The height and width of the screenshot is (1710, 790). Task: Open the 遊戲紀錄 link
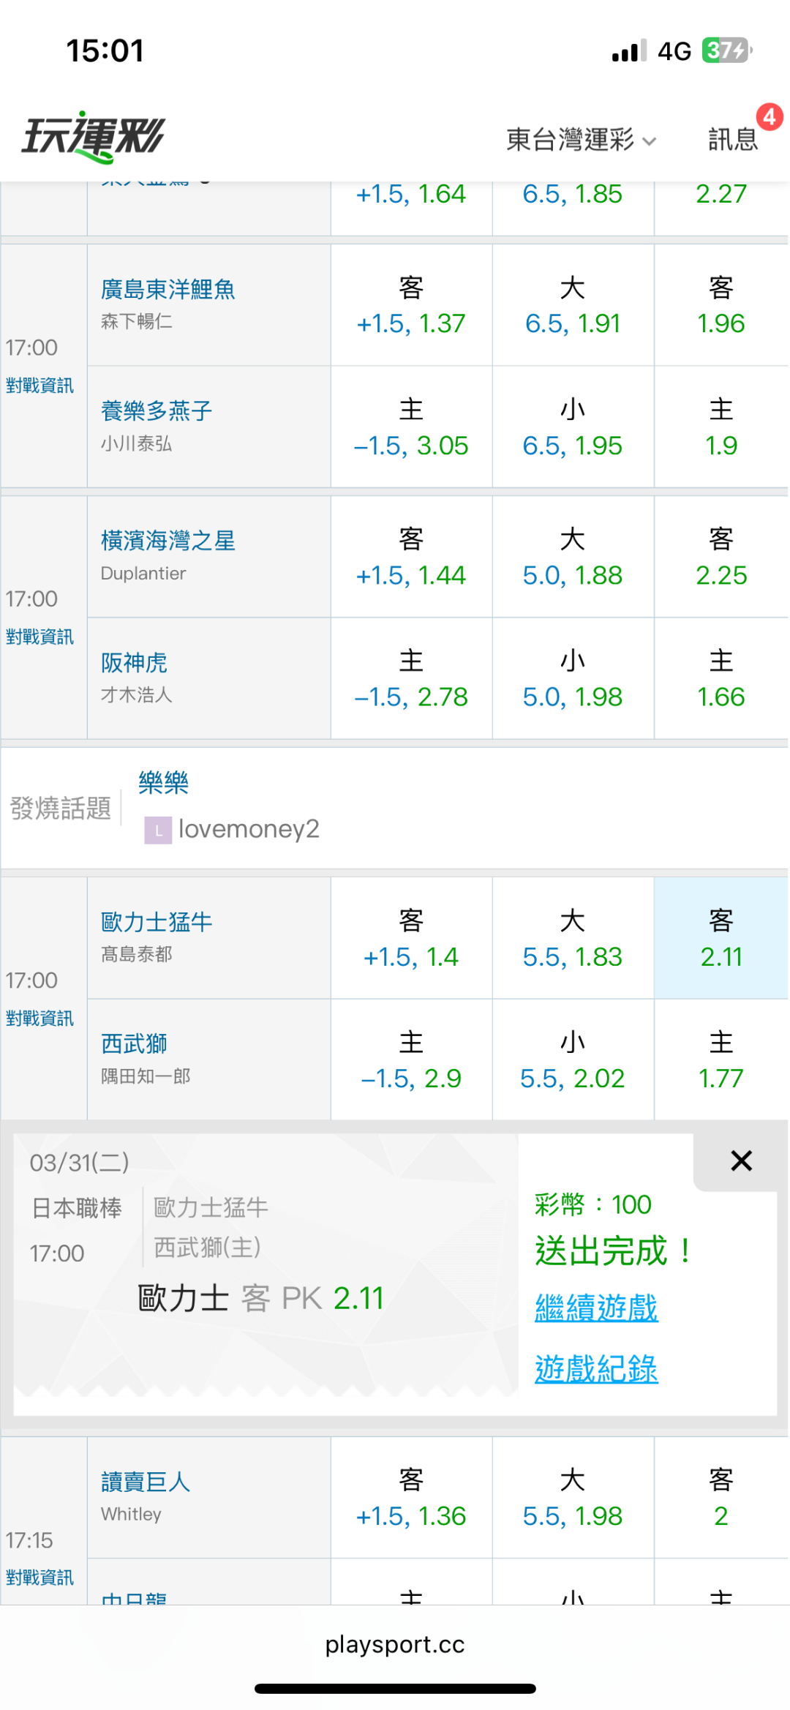(596, 1369)
